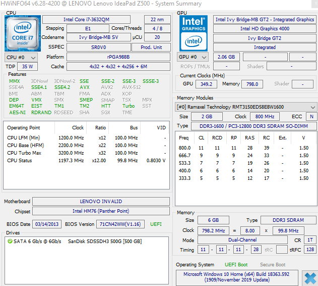Click the Intel Ivy Bridge-MB GT2 GPU field

pos(265,20)
